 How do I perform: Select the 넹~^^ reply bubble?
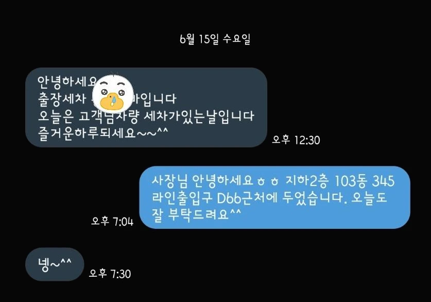(55, 264)
